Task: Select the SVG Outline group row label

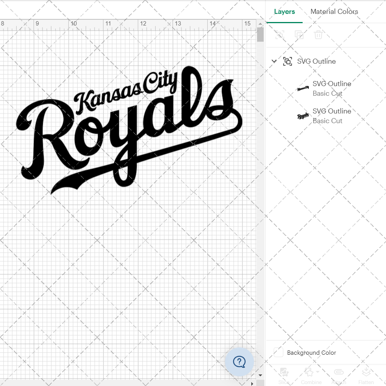Action: [x=317, y=61]
